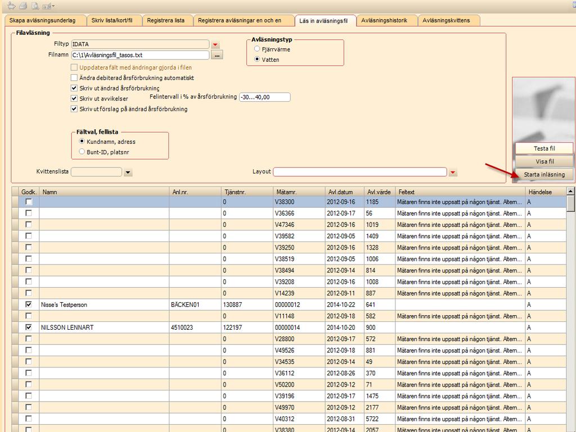This screenshot has width=576, height=432.
Task: Select the Vatten radio button
Action: pyautogui.click(x=257, y=59)
